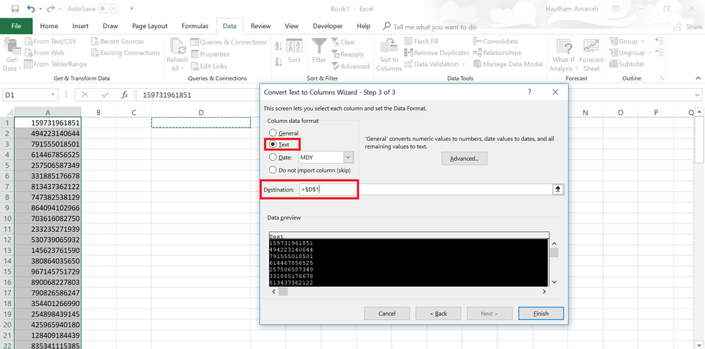Open the File tab
Viewport: 705px width, 349px height.
[16, 26]
